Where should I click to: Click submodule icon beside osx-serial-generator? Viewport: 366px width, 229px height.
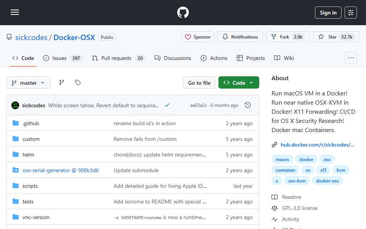16,170
